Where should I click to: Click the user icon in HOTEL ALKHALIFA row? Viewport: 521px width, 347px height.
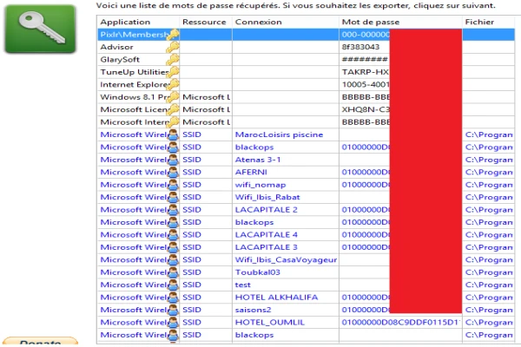coord(173,298)
